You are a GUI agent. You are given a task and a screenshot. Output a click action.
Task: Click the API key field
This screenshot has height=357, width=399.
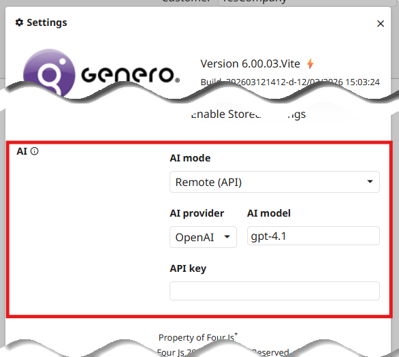pyautogui.click(x=274, y=291)
